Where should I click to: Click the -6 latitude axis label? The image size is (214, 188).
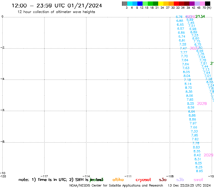[x=2, y=110]
